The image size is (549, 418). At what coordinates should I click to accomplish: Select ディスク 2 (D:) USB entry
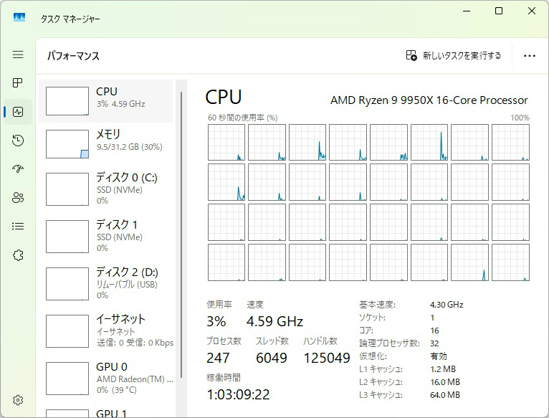click(x=108, y=283)
